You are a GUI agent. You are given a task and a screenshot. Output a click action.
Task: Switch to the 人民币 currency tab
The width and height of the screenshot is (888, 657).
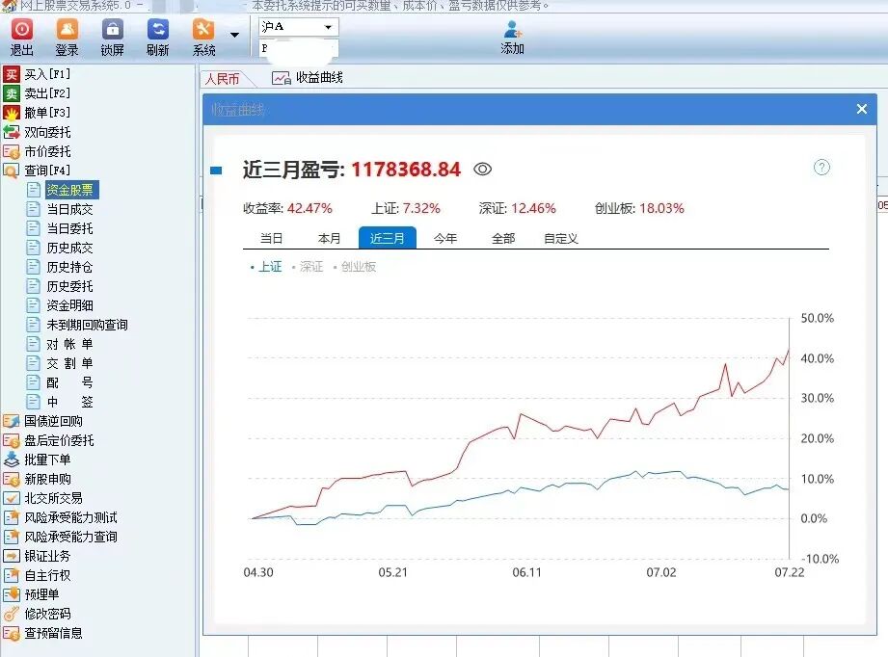pyautogui.click(x=223, y=79)
